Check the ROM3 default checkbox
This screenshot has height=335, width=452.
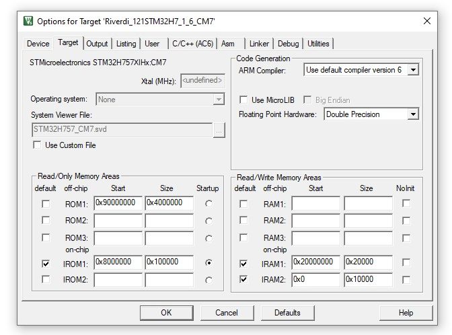tap(46, 237)
